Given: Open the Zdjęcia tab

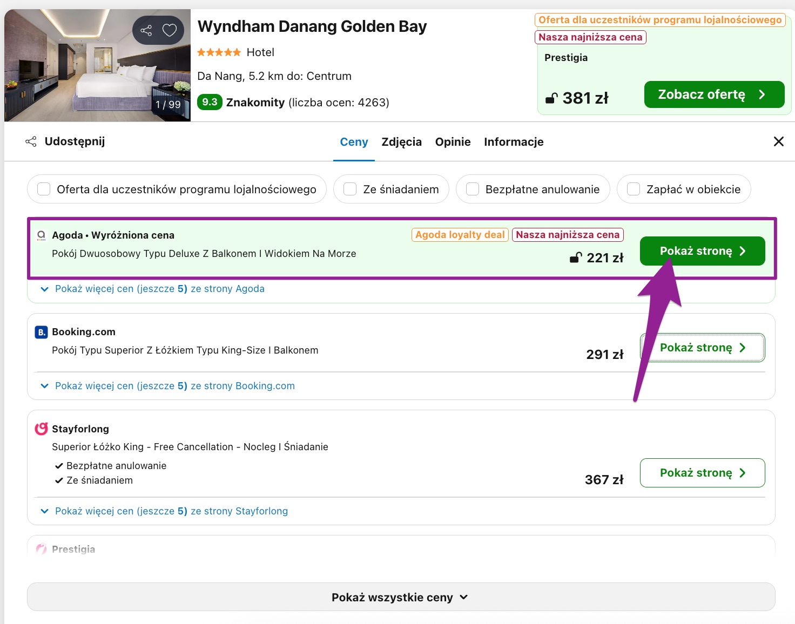Looking at the screenshot, I should (401, 142).
